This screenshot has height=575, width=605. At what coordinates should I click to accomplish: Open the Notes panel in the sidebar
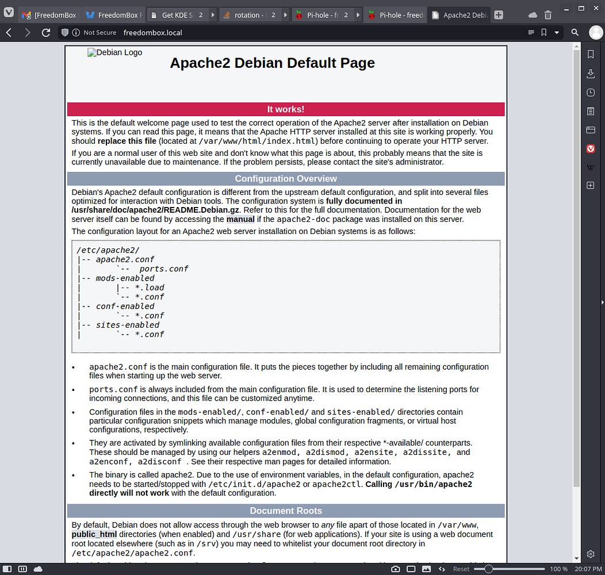coord(590,111)
